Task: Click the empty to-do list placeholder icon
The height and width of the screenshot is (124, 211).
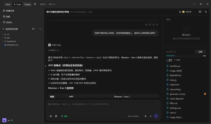Action: tap(186, 29)
